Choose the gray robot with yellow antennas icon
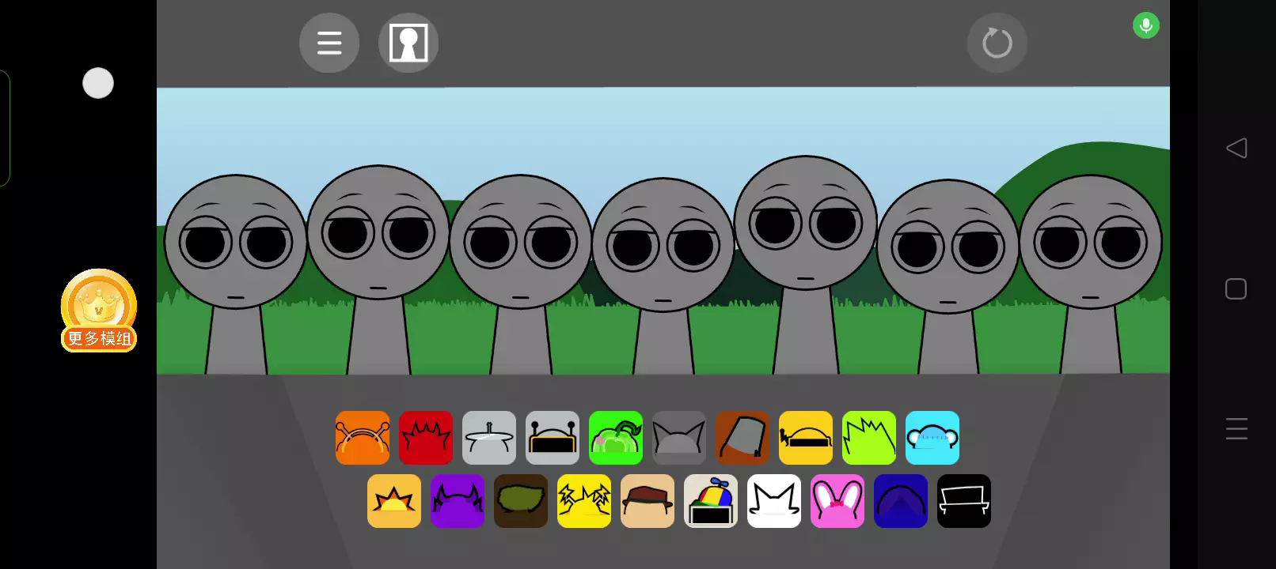Viewport: 1276px width, 569px height. [553, 438]
